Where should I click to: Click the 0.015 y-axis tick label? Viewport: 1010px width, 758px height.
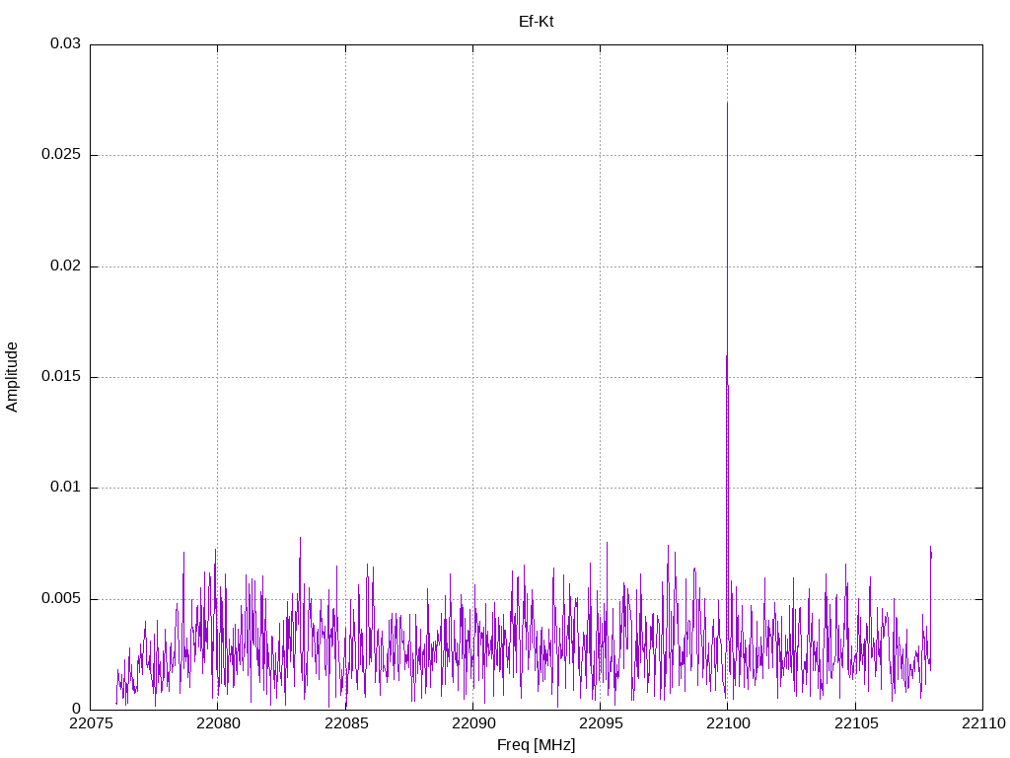click(61, 376)
